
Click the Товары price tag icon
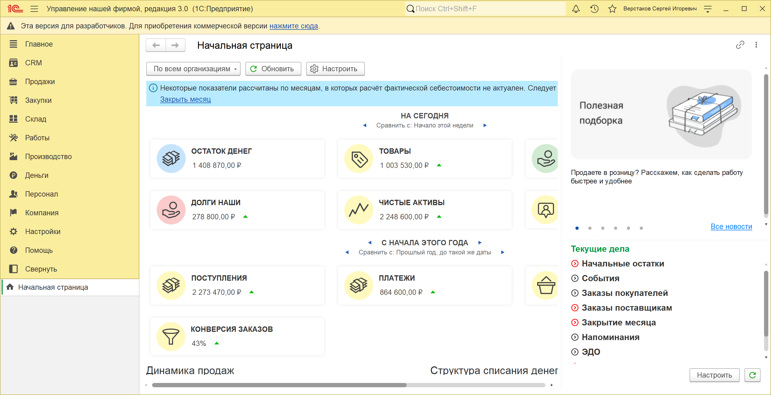tap(358, 159)
